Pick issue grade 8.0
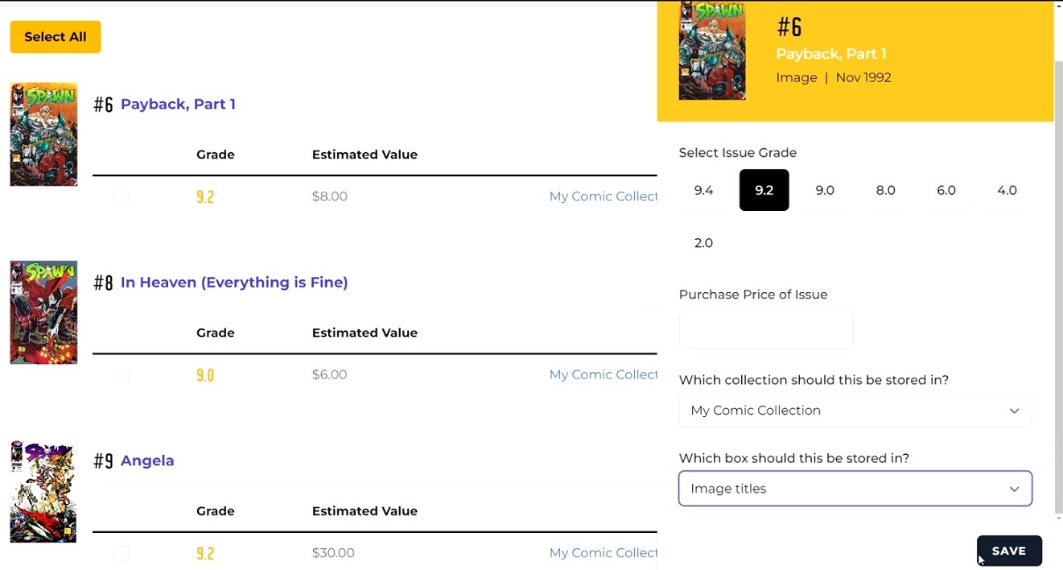The image size is (1063, 570). click(x=885, y=191)
